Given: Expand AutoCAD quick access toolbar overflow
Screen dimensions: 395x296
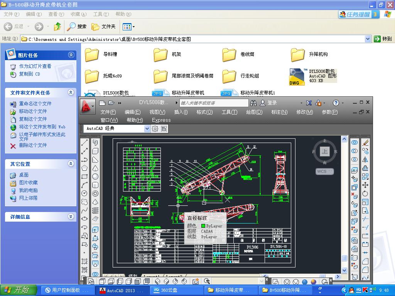Looking at the screenshot, I should (120, 103).
